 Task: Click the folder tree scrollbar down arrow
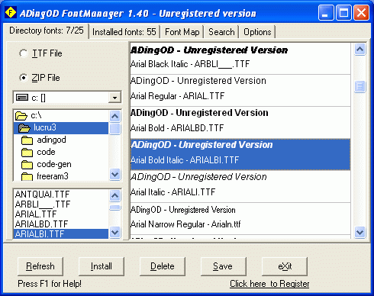115,175
